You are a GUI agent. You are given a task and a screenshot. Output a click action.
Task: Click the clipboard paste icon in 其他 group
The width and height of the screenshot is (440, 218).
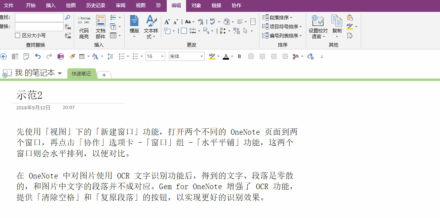[350, 17]
